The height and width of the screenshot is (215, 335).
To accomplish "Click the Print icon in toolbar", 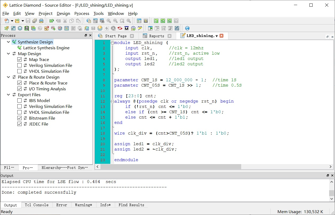I will coord(41,21).
